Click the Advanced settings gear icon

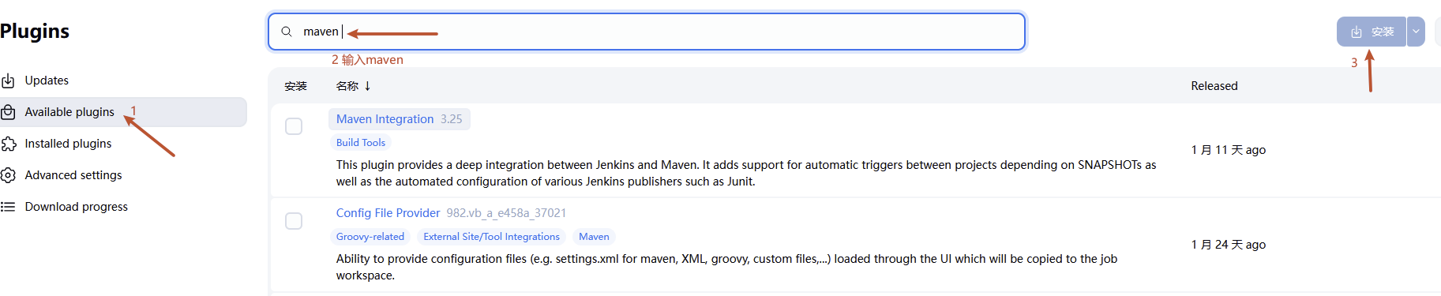tap(8, 175)
